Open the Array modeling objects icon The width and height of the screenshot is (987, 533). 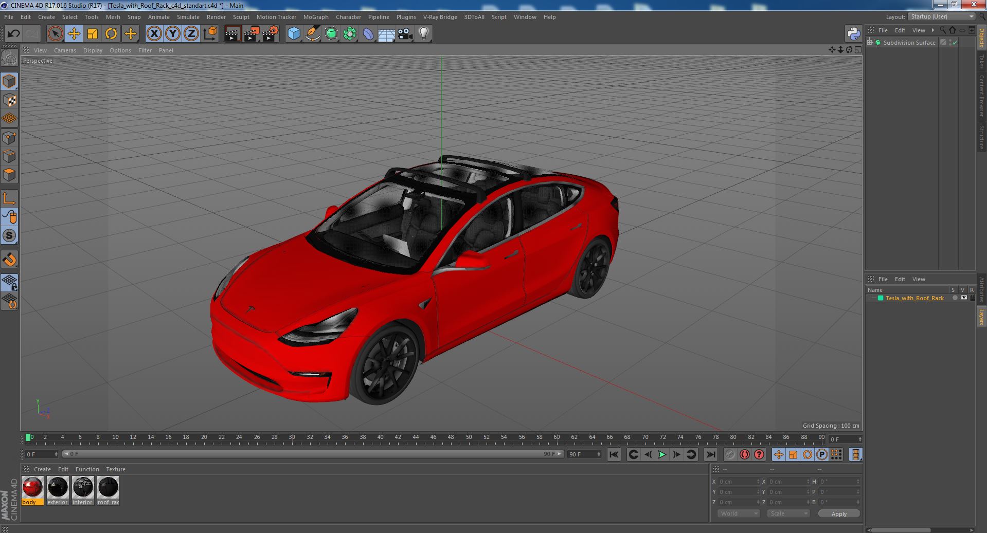pos(350,34)
